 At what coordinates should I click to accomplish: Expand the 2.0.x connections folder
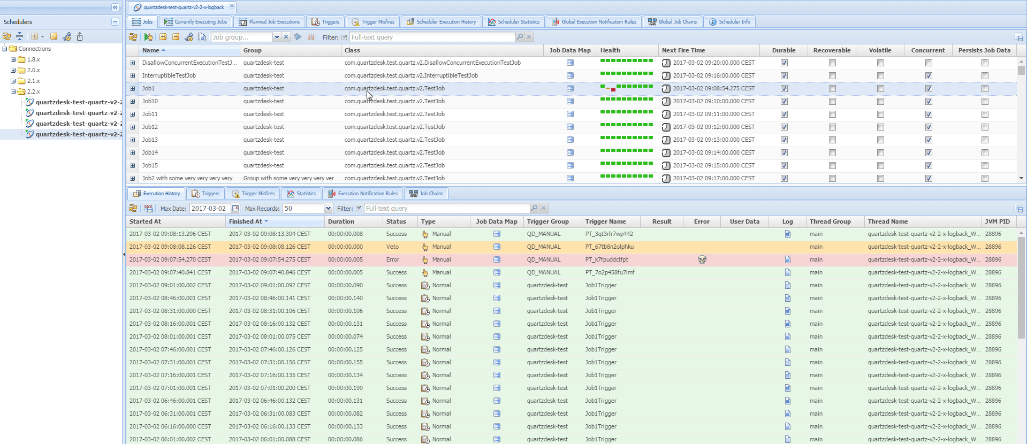tap(13, 70)
